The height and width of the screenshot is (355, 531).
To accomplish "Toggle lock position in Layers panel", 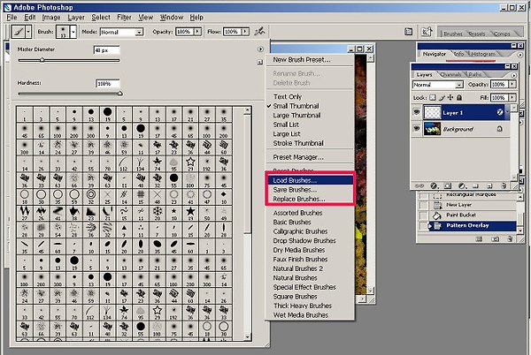I will point(450,98).
